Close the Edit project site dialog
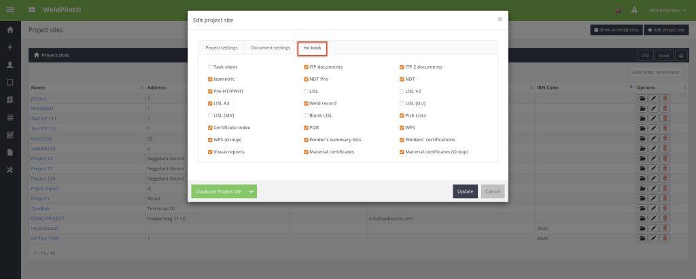Viewport: 696px width, 279px height. point(500,19)
